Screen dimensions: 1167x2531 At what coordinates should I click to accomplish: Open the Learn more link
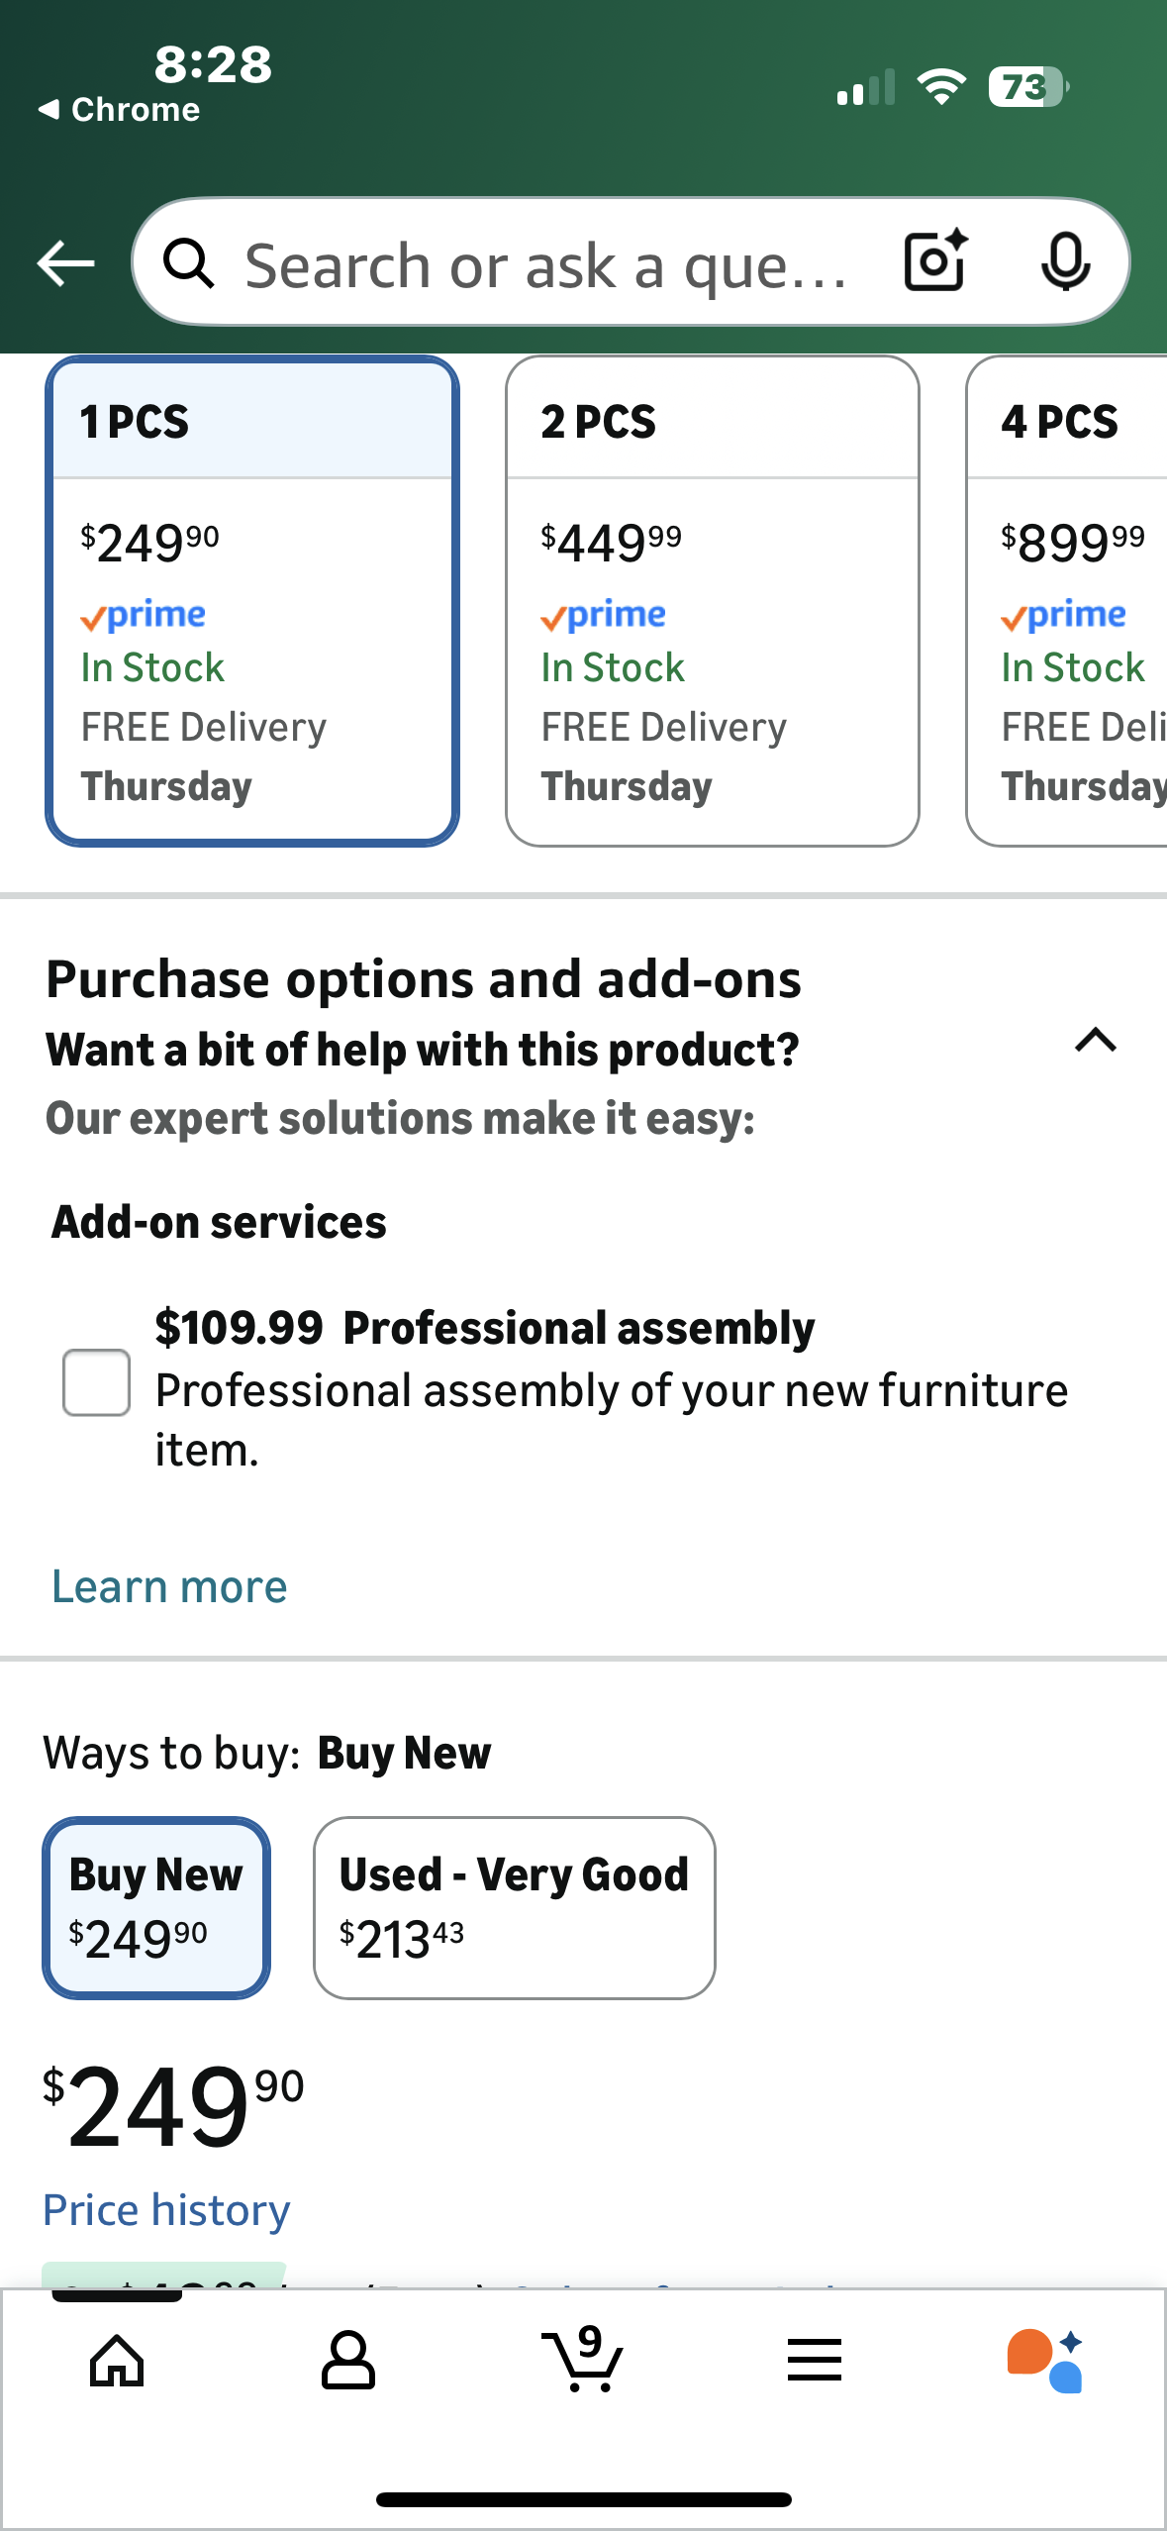click(169, 1587)
